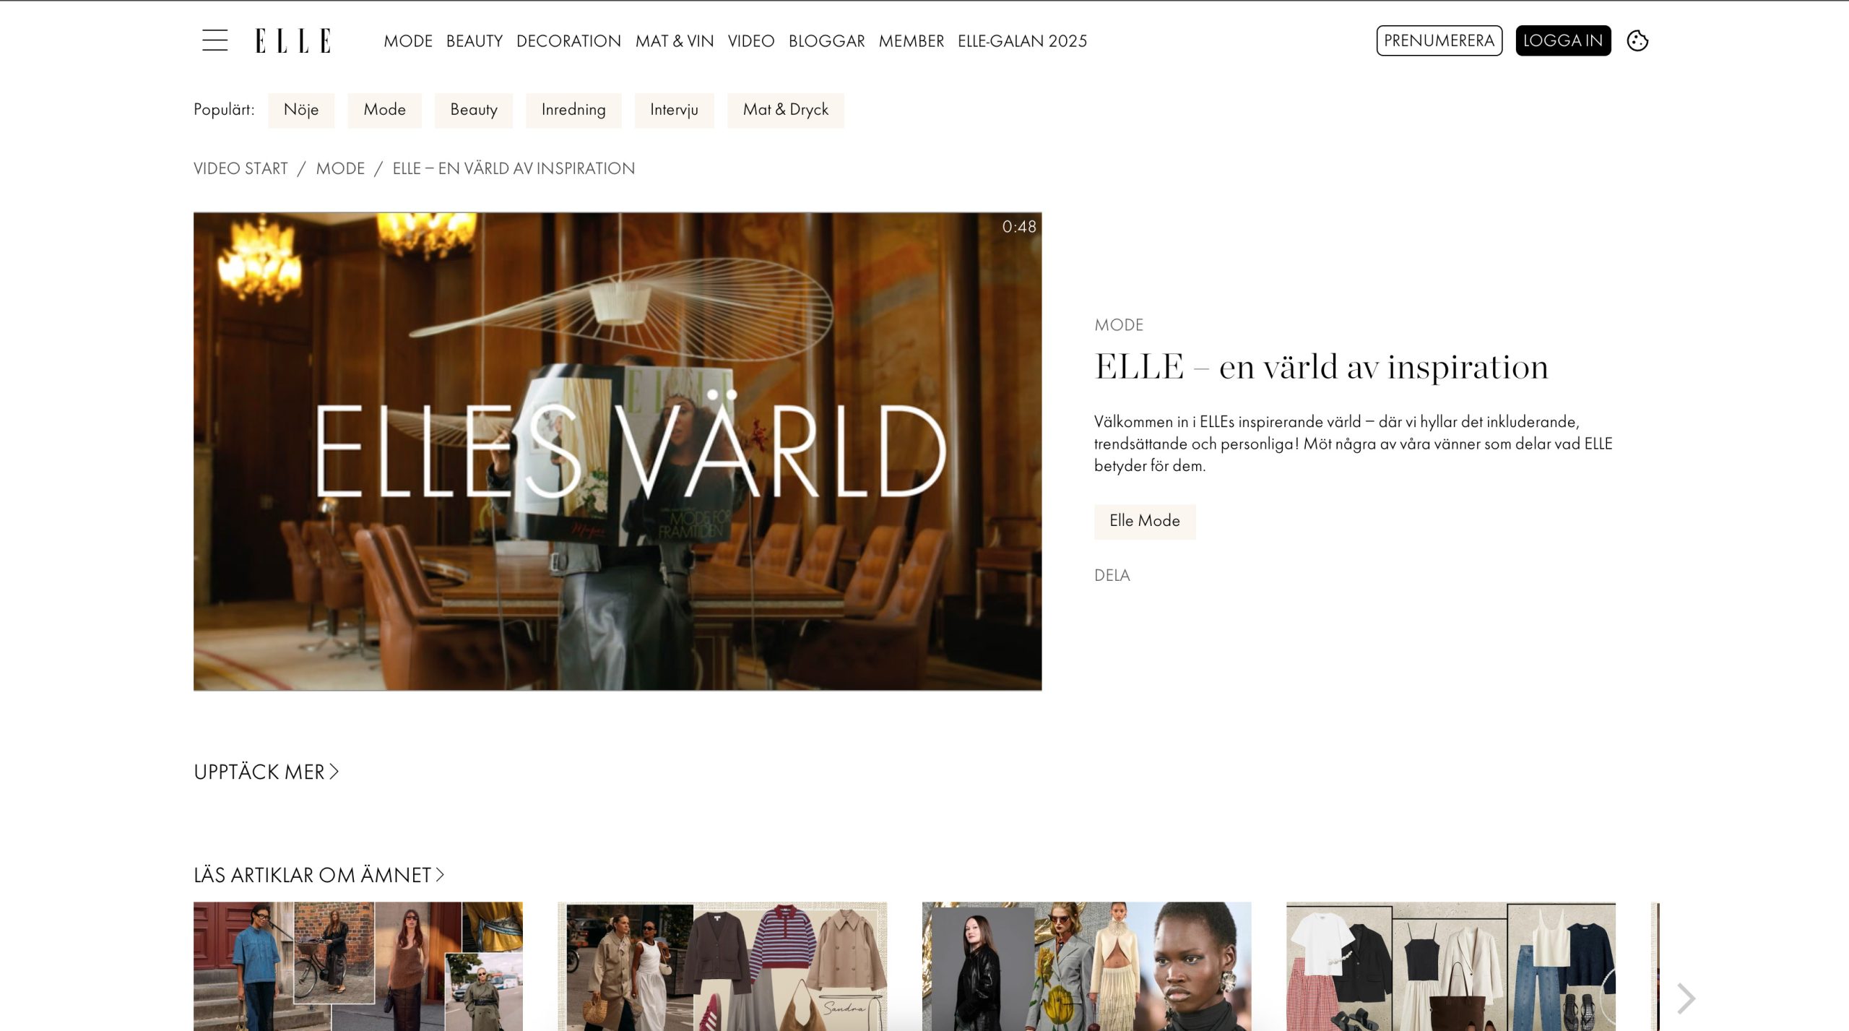Screen dimensions: 1849x1031
Task: Play the ELLES VÄRLD video
Action: pyautogui.click(x=618, y=451)
